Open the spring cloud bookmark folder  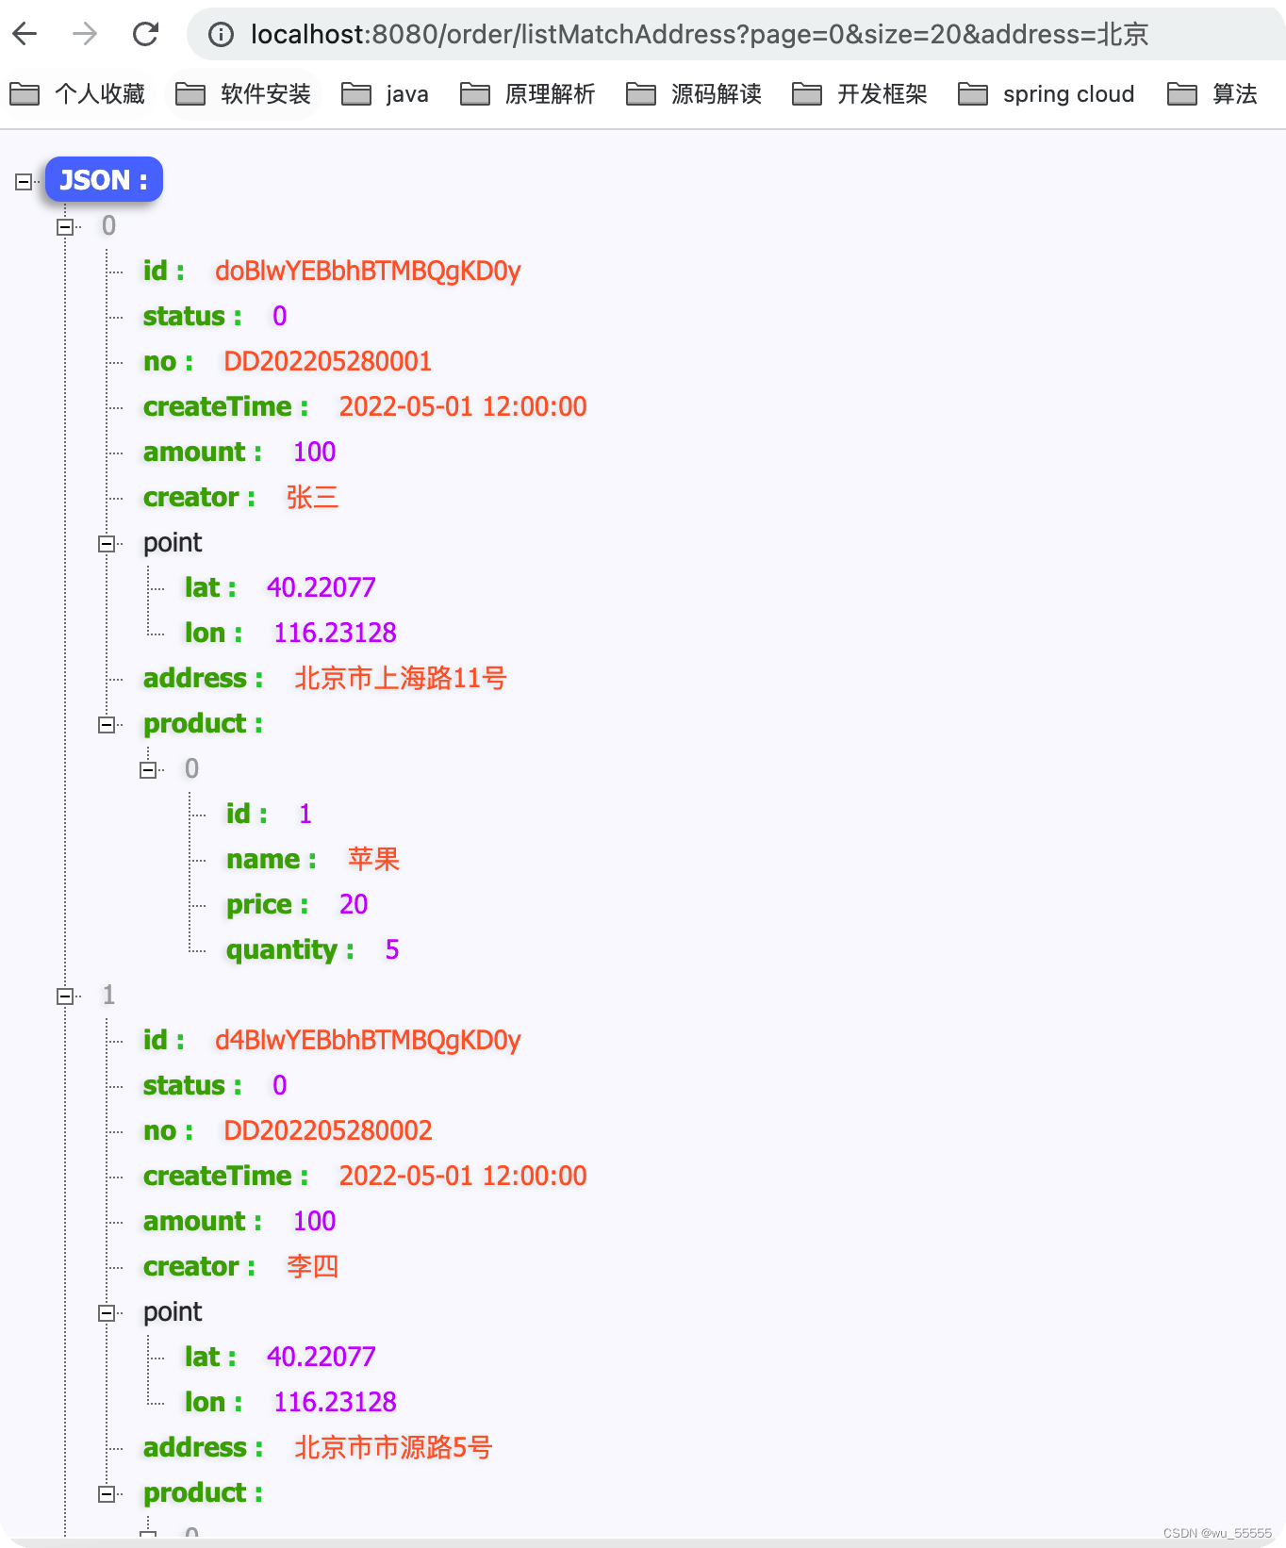[x=1047, y=94]
